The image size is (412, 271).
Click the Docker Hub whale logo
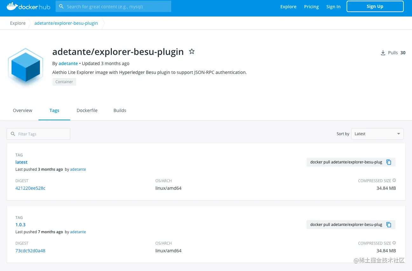[x=28, y=6]
